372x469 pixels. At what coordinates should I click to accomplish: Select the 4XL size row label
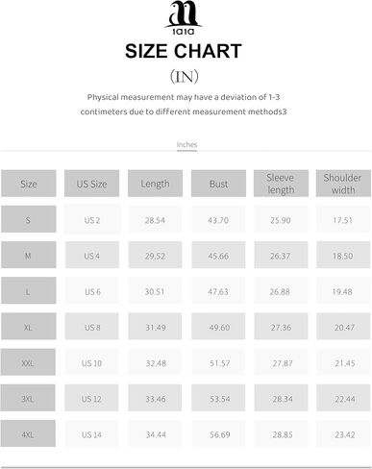28,433
